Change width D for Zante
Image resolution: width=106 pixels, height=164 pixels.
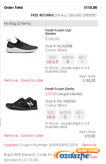coord(65,114)
